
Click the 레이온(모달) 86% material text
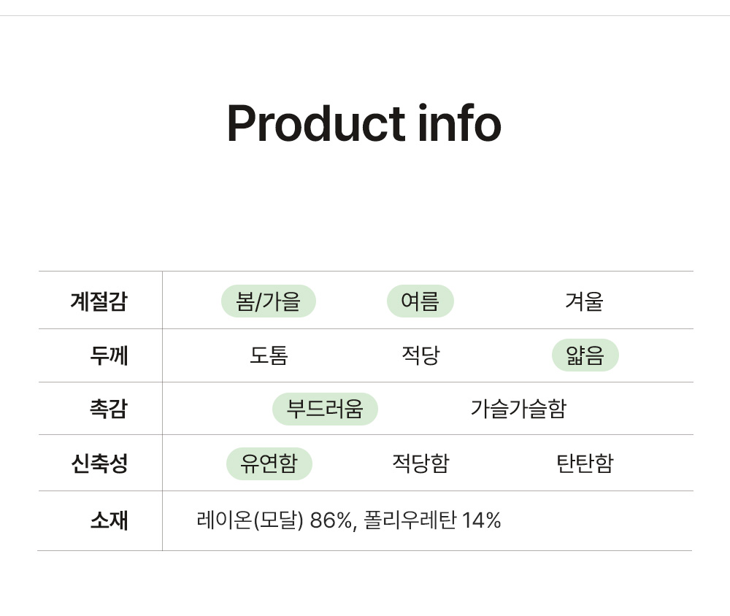(274, 520)
